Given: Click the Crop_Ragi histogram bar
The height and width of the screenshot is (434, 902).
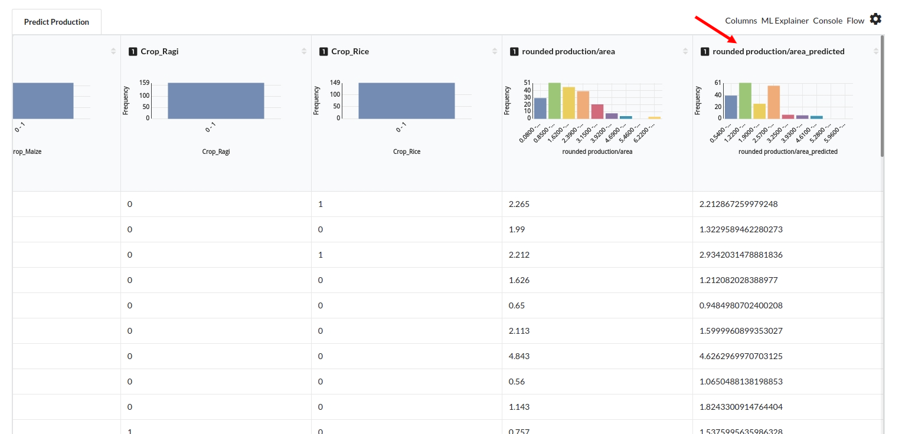Looking at the screenshot, I should pos(215,101).
